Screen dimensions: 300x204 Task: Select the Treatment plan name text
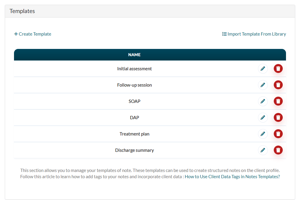coord(134,134)
